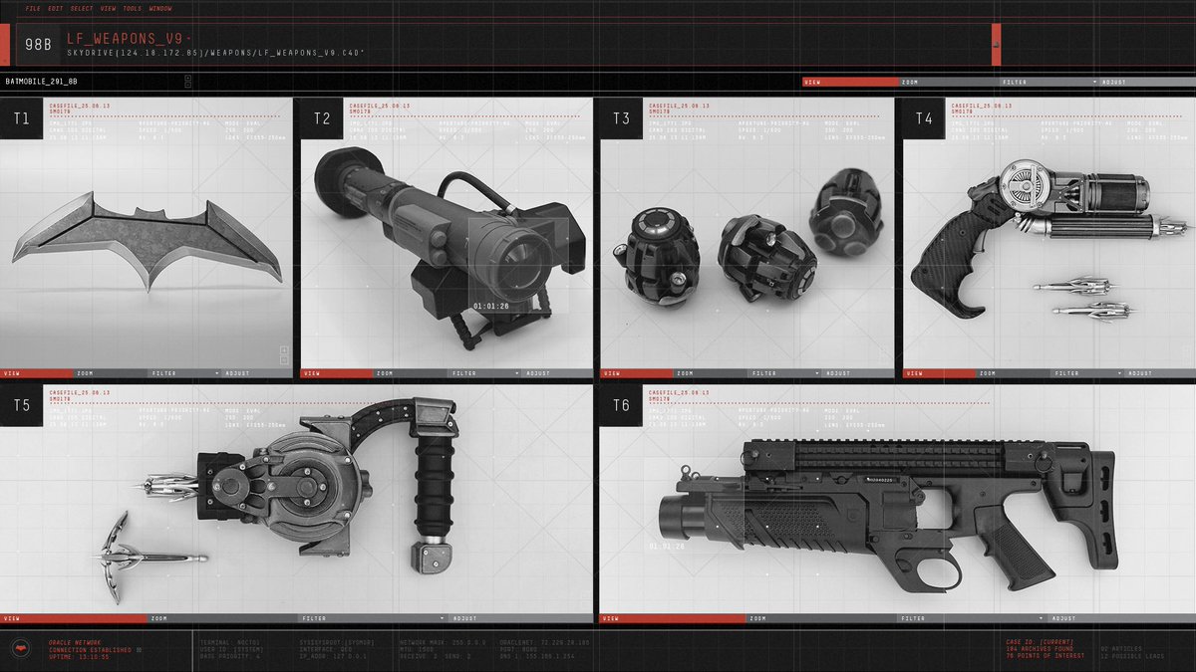This screenshot has width=1196, height=672.
Task: Select the T5 panel label
Action: pos(22,405)
